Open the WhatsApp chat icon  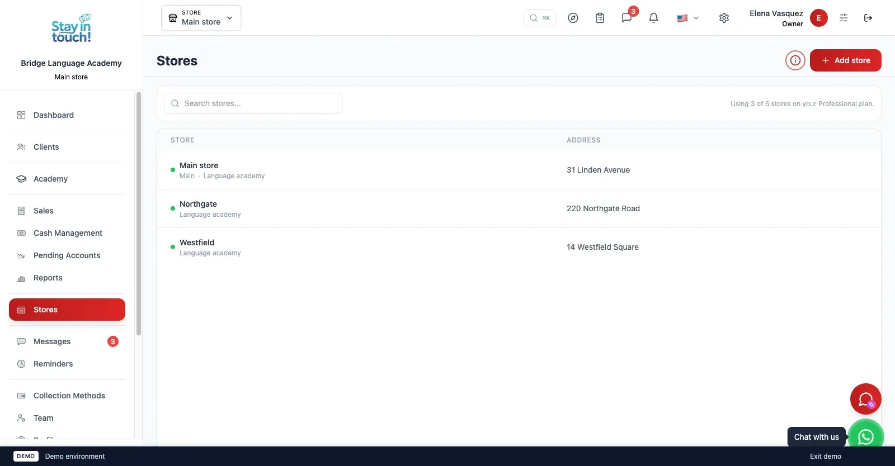tap(866, 437)
